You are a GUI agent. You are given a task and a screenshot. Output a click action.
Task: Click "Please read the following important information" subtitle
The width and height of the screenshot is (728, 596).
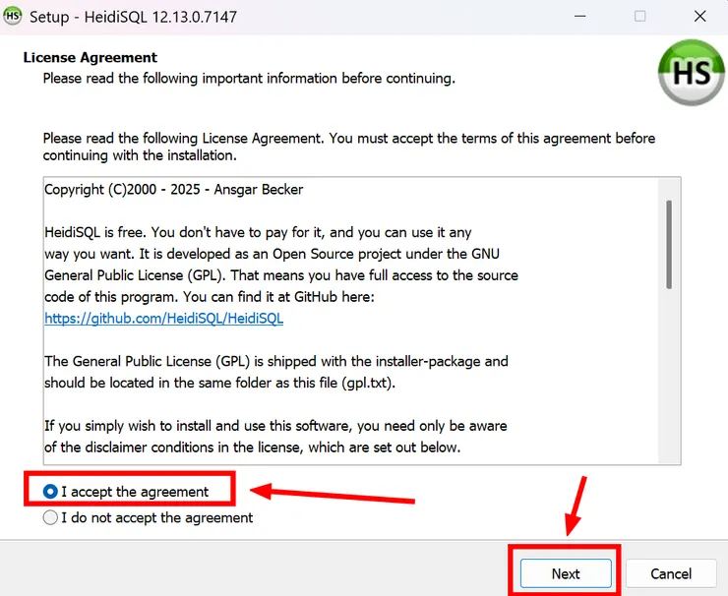coord(249,78)
